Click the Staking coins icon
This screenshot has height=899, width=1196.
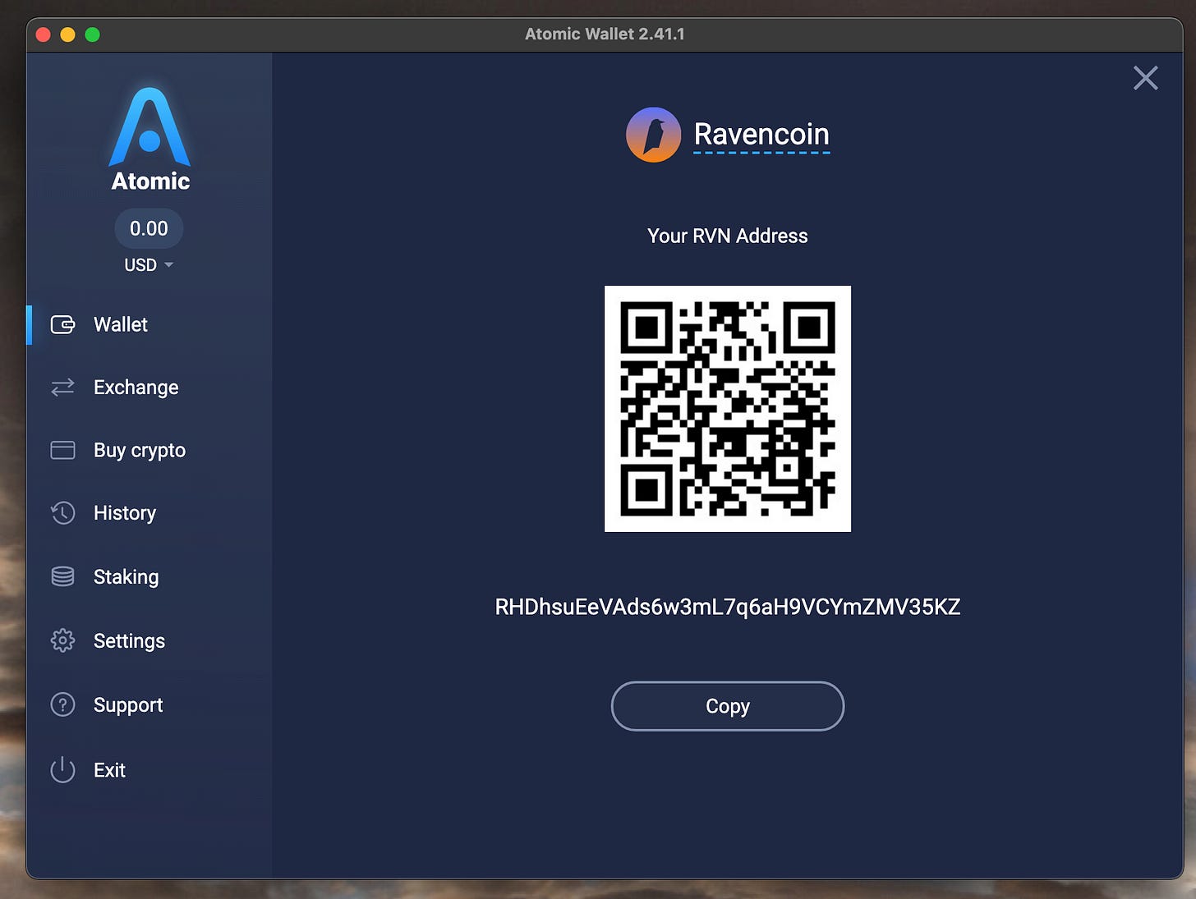[x=62, y=576]
